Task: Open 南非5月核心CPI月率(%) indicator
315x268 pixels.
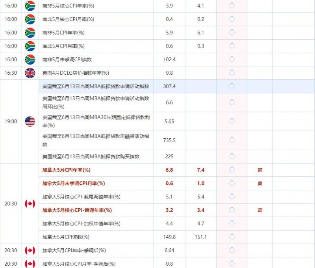Action: click(x=68, y=19)
